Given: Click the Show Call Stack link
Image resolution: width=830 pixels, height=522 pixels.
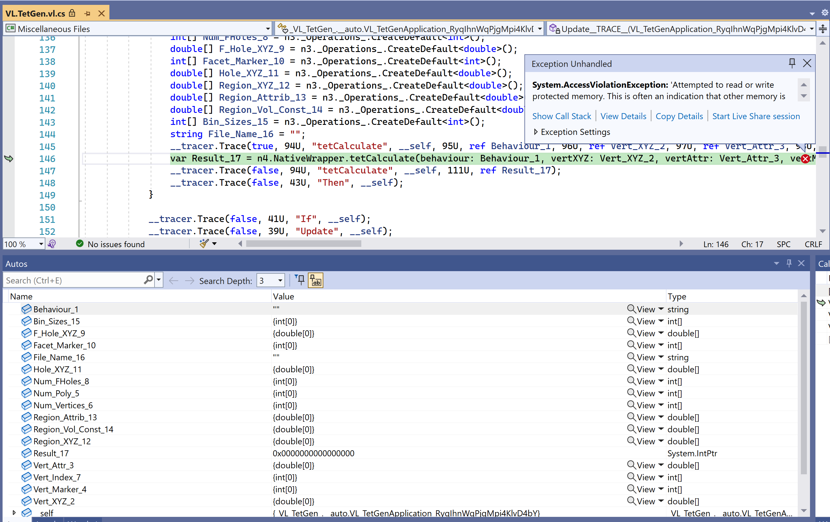Looking at the screenshot, I should tap(562, 116).
